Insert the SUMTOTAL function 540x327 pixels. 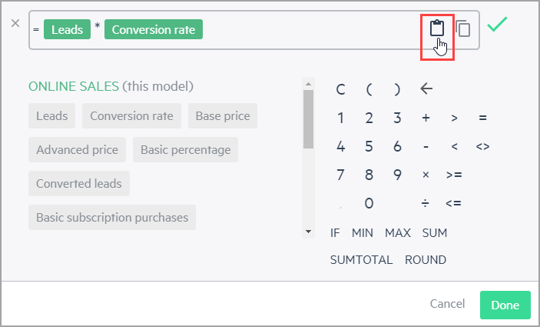pyautogui.click(x=361, y=260)
